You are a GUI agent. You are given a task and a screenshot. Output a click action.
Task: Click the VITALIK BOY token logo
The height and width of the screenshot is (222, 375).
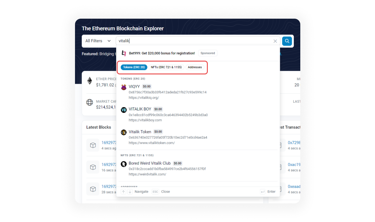(x=124, y=110)
